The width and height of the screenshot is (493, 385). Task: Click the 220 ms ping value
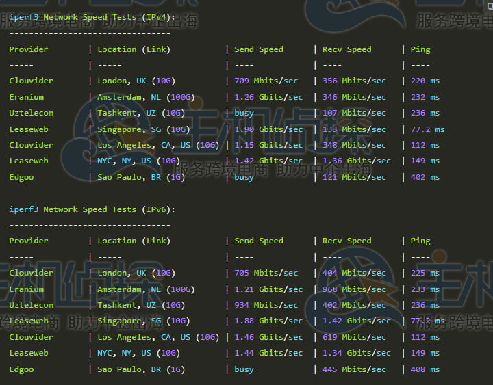(425, 81)
